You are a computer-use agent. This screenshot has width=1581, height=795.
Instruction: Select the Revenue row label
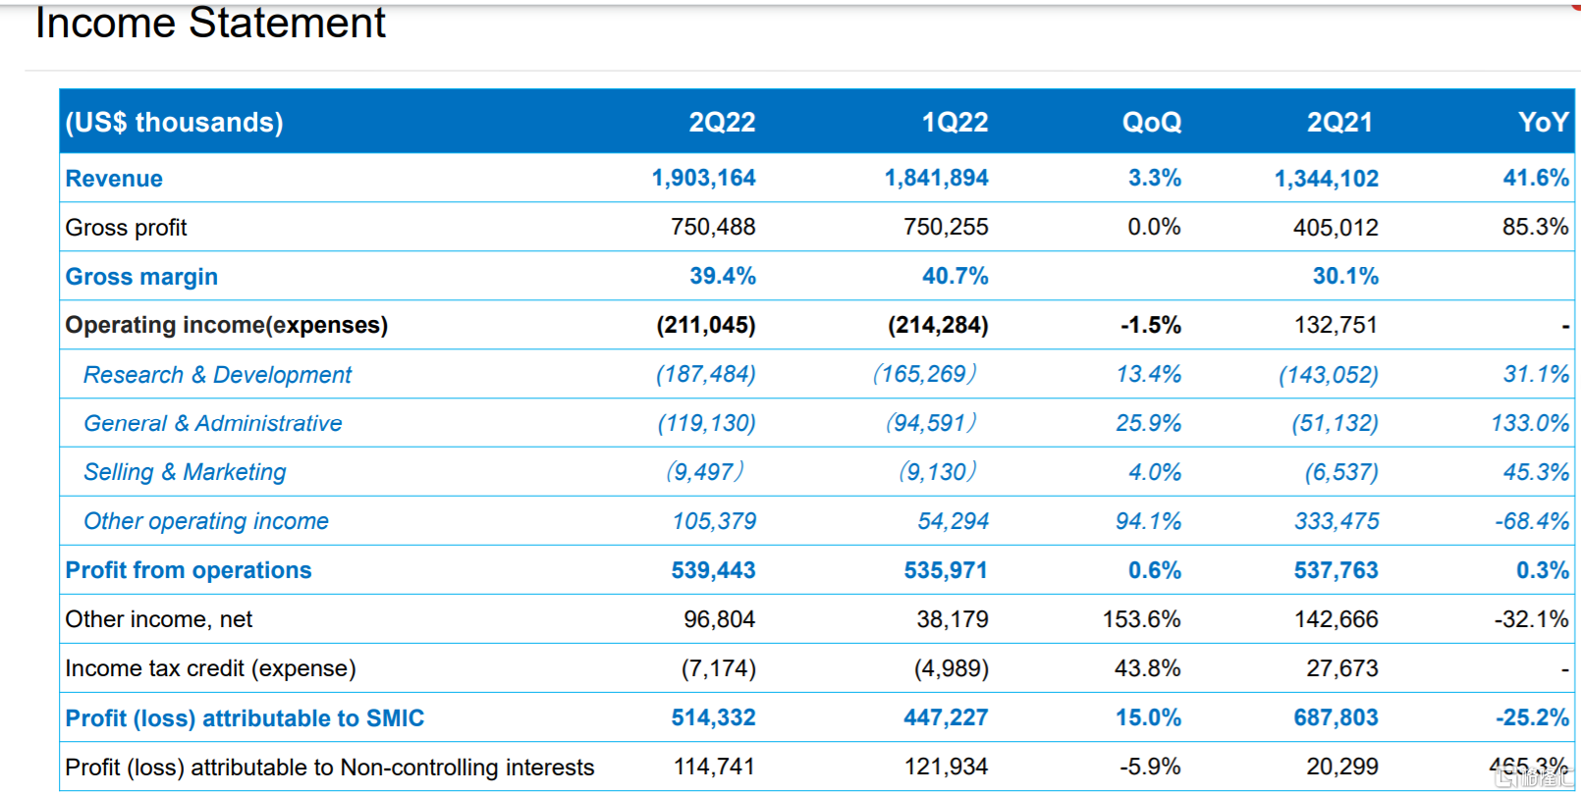(114, 179)
